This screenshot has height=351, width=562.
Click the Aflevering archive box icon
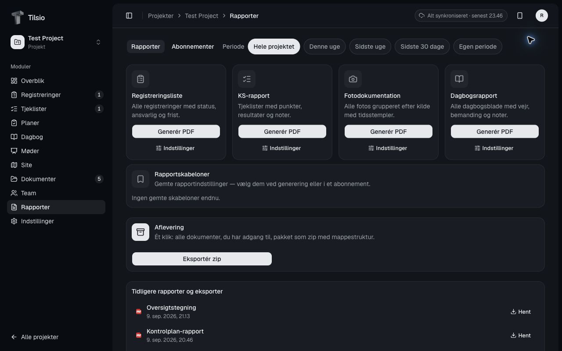click(x=140, y=232)
